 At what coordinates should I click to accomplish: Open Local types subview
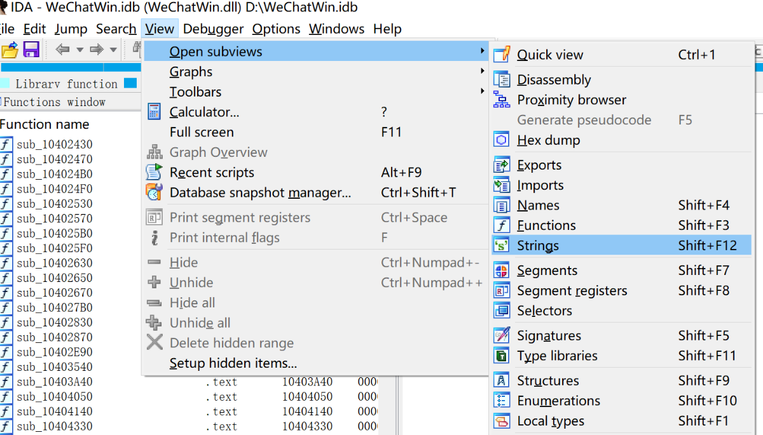pos(621,421)
